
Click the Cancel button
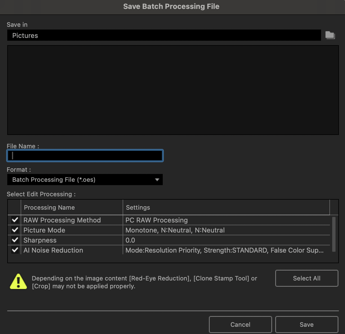(240, 325)
